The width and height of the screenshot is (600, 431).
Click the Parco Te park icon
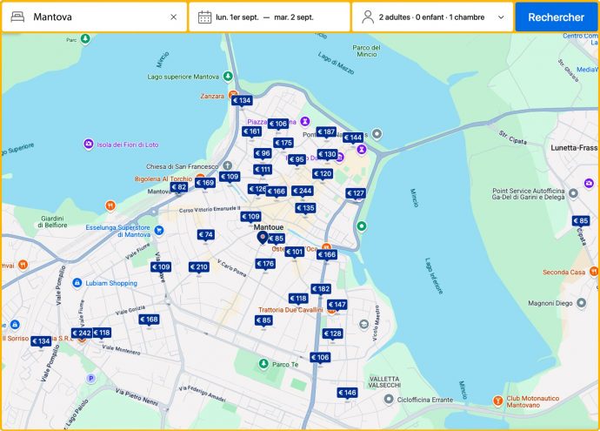pyautogui.click(x=263, y=364)
